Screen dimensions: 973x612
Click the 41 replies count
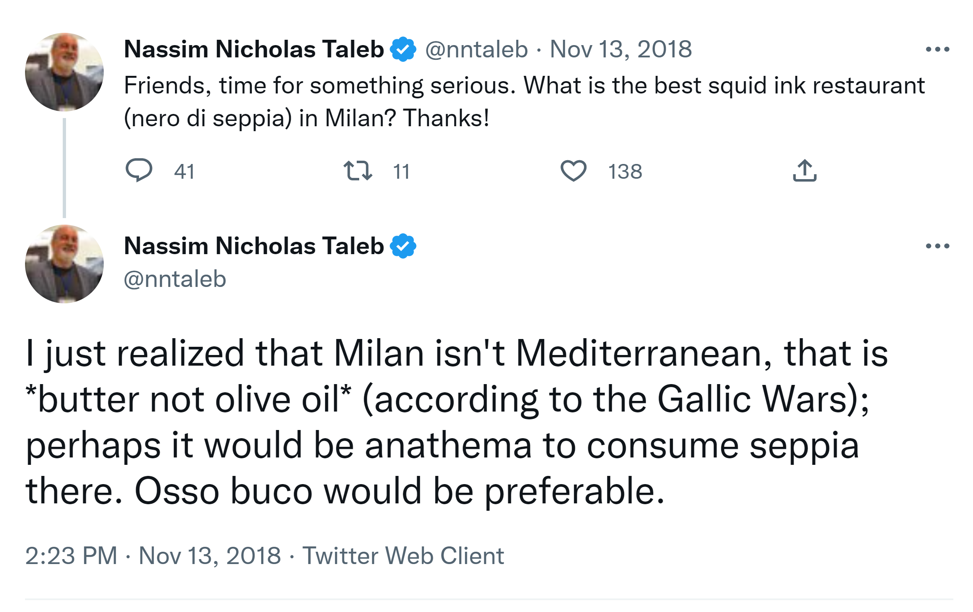[x=184, y=171]
